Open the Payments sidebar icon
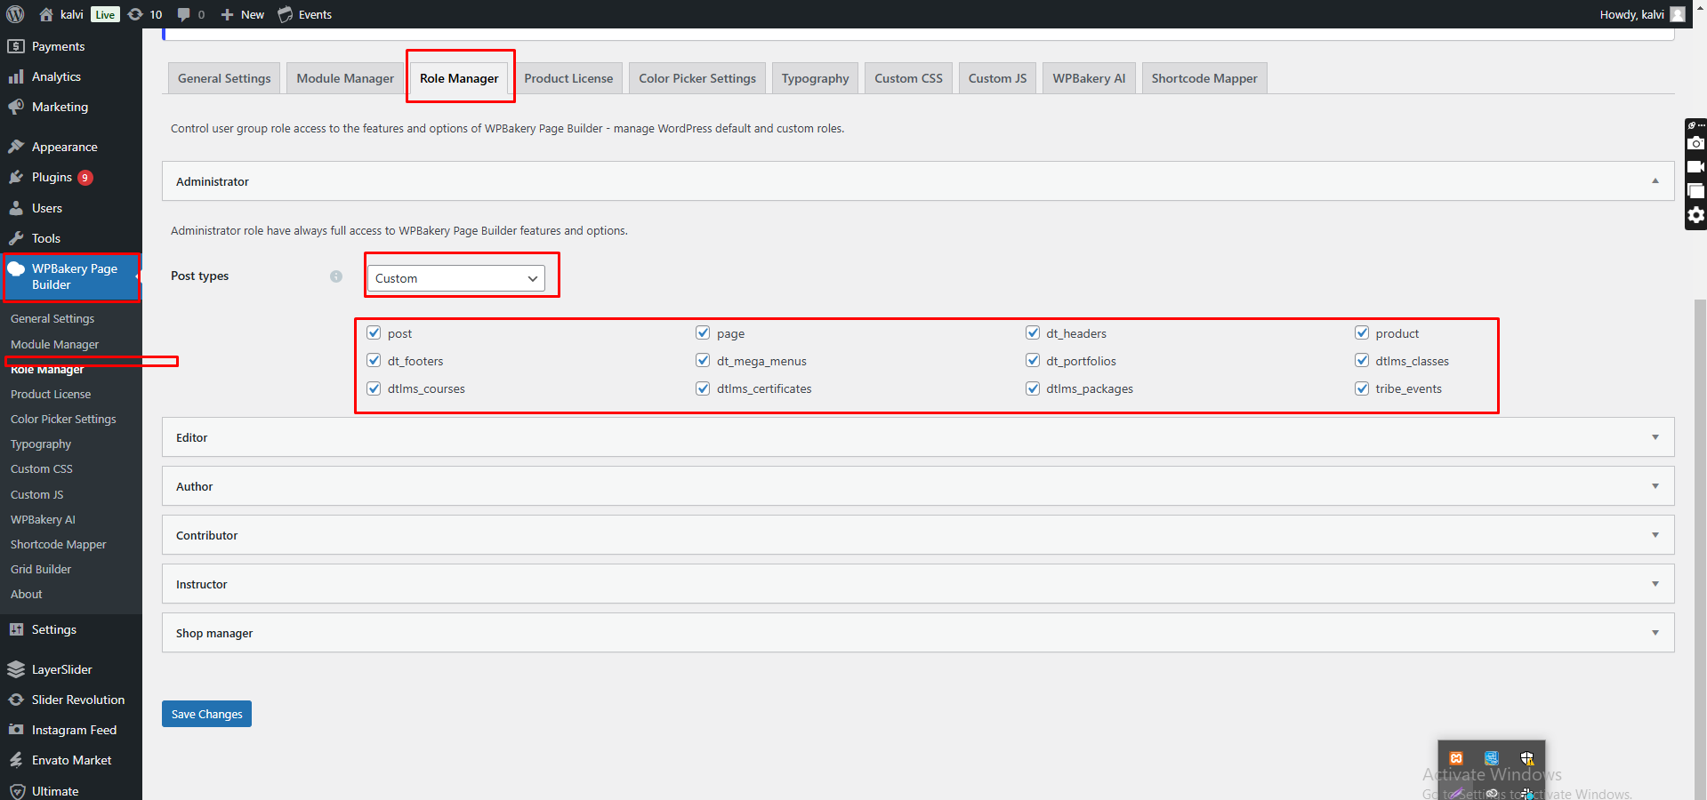The width and height of the screenshot is (1707, 800). (16, 46)
